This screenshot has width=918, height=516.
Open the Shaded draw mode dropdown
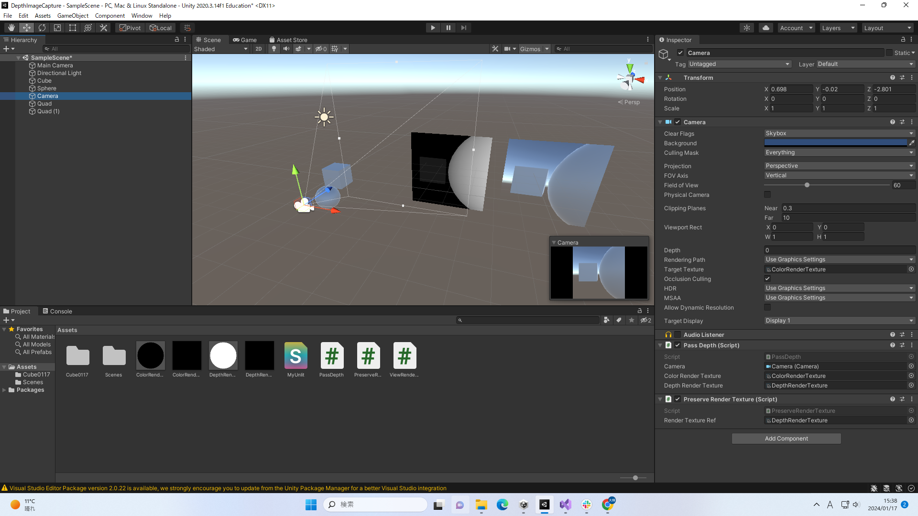click(x=221, y=49)
